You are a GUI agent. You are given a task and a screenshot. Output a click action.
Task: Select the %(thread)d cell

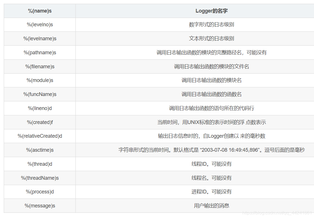[40, 164]
